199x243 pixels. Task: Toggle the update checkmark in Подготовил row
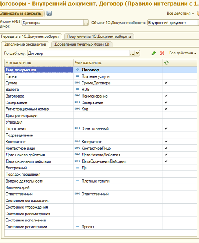166,128
